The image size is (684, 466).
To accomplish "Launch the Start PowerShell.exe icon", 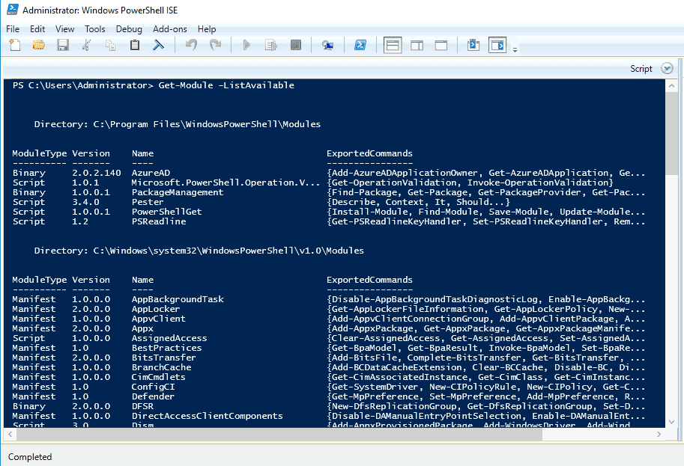I will coord(360,46).
